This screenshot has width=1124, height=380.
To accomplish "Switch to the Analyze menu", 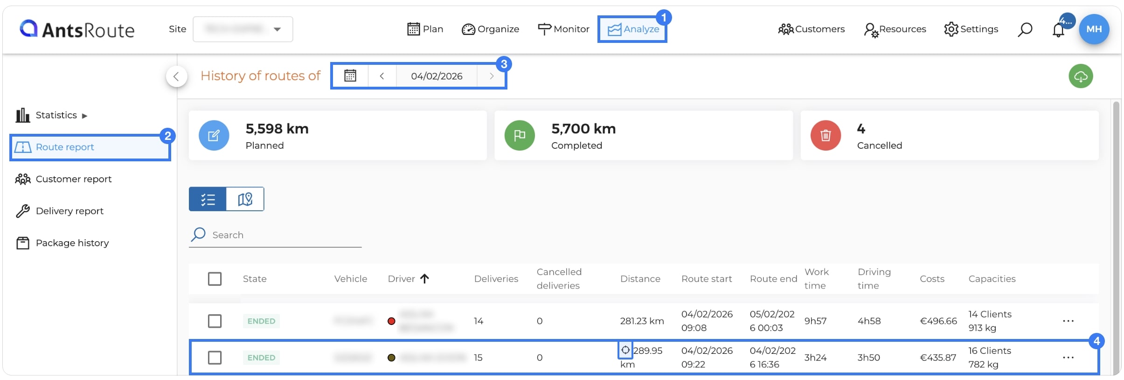I will click(x=632, y=29).
